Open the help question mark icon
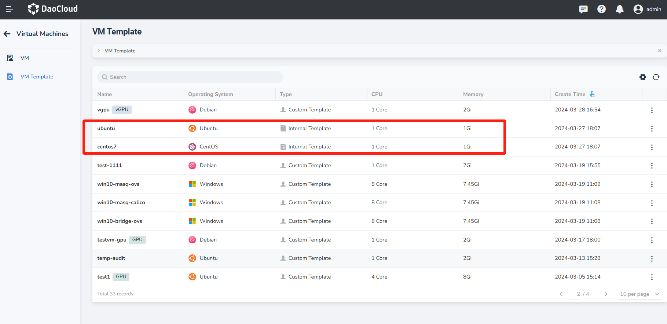This screenshot has width=667, height=324. click(x=601, y=9)
